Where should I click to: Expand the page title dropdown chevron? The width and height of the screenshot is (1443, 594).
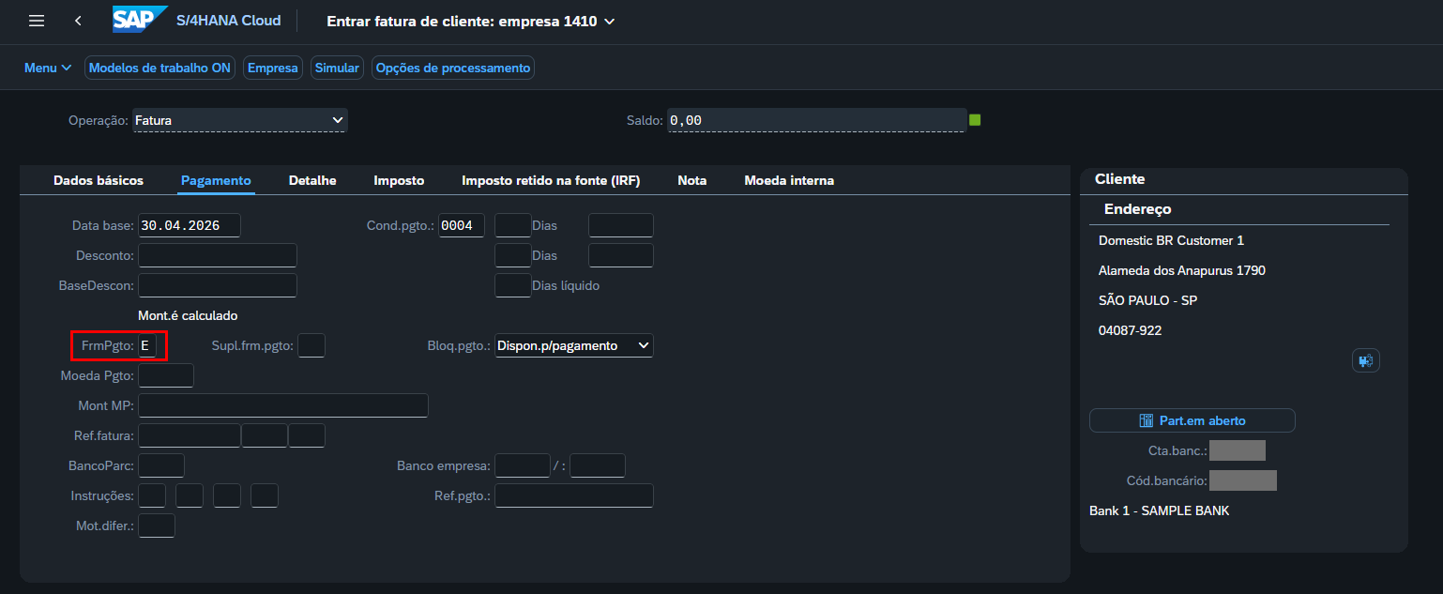[610, 21]
